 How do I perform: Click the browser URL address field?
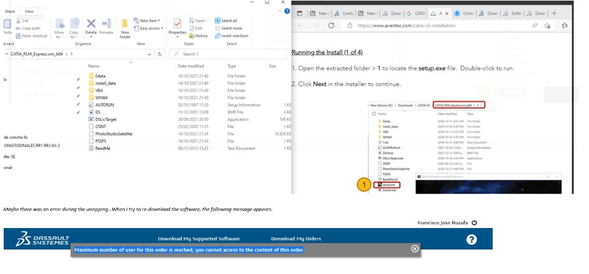point(406,26)
